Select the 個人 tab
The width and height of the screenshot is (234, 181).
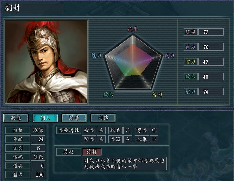click(45, 118)
